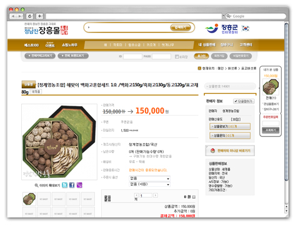Click the 회원가입 sign-up button

click(219, 56)
